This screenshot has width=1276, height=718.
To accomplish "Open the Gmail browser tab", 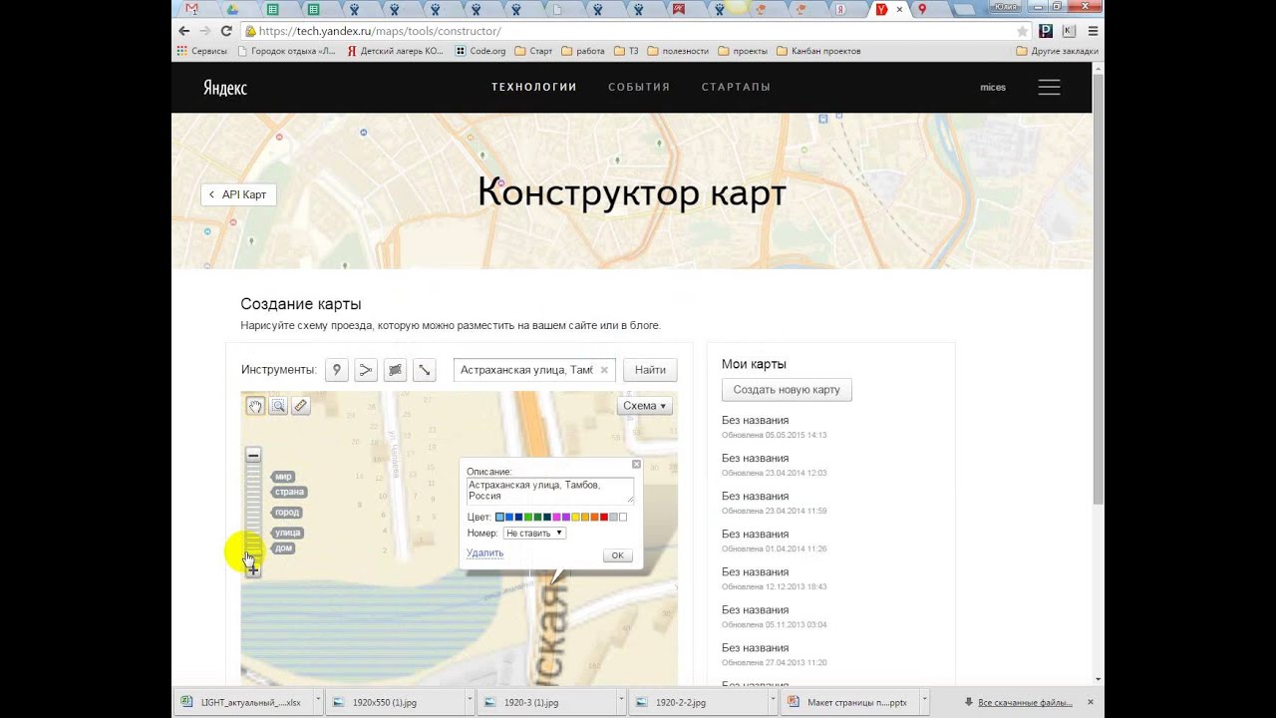I will point(192,9).
